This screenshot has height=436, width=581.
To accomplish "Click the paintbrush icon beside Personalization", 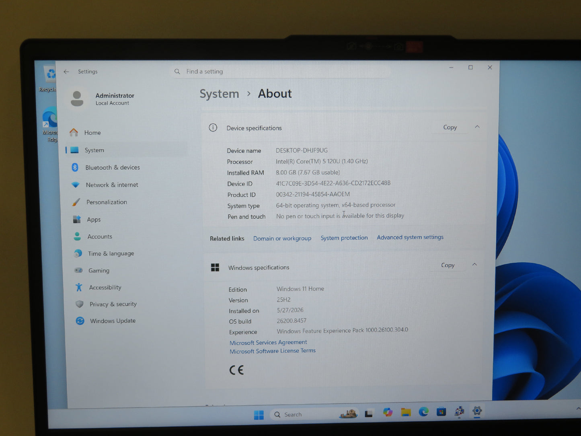I will [76, 202].
